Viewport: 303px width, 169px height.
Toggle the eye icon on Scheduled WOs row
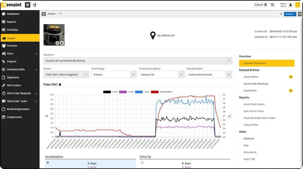click(36, 69)
